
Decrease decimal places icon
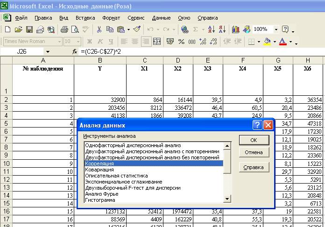(x=213, y=42)
